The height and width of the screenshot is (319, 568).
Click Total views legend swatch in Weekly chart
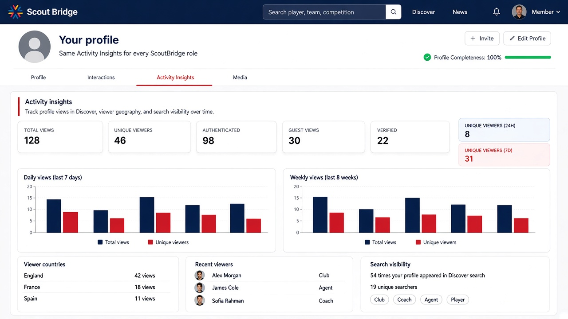click(x=367, y=242)
